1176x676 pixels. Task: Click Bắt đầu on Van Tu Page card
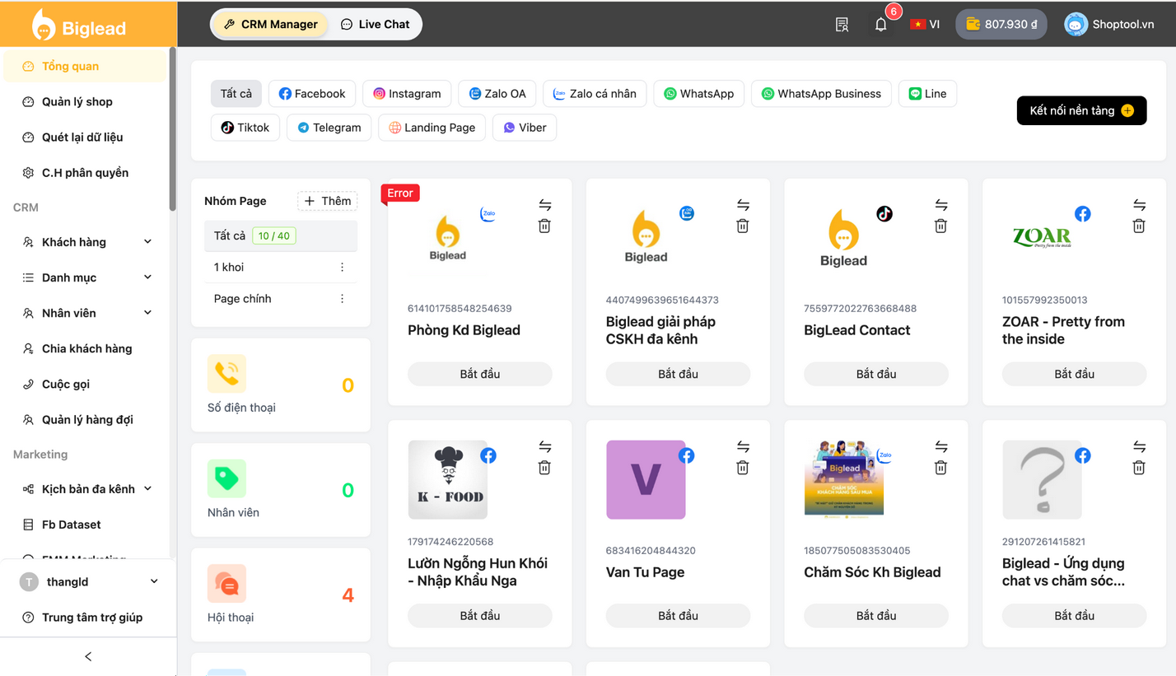[x=679, y=616]
